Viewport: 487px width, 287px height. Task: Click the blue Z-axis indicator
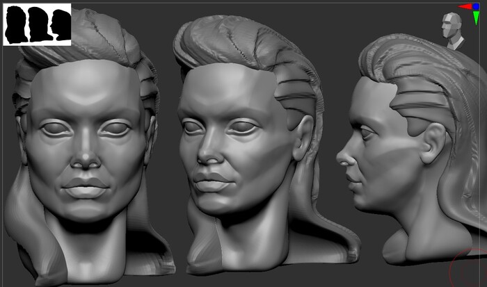click(476, 6)
